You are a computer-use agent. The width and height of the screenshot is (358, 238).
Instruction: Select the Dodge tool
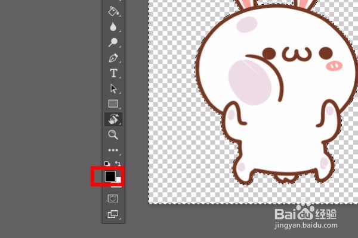(x=113, y=42)
